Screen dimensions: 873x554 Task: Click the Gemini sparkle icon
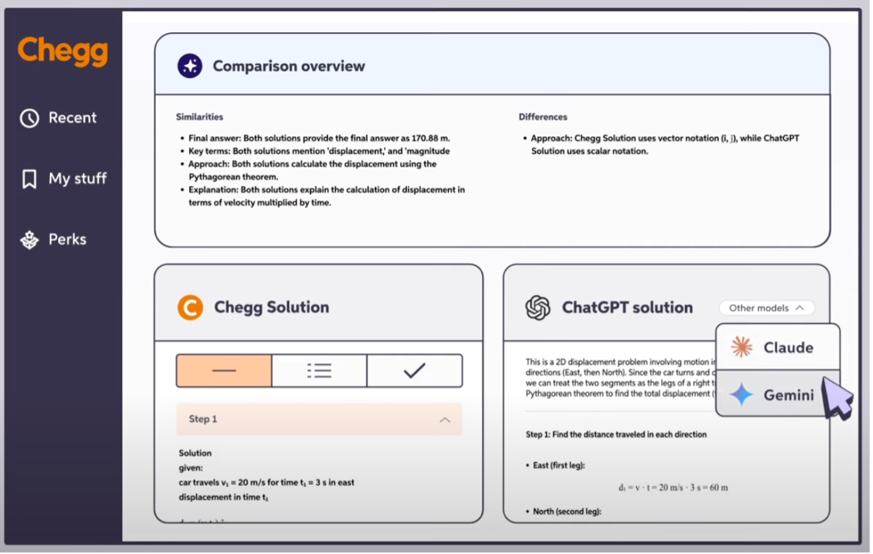tap(741, 395)
